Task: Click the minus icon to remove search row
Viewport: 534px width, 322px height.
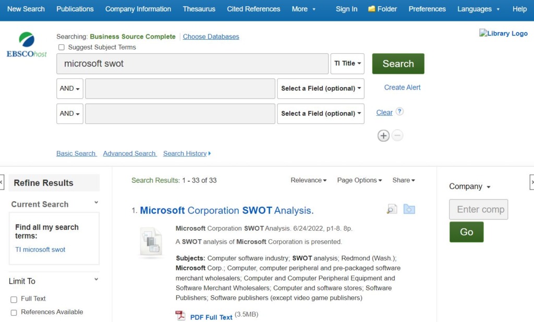Action: pyautogui.click(x=397, y=136)
